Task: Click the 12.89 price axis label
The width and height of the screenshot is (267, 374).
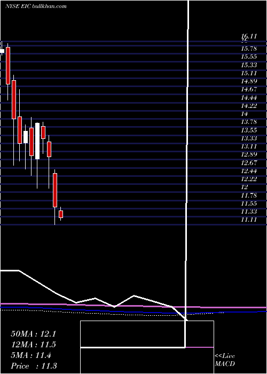Action: pyautogui.click(x=249, y=154)
